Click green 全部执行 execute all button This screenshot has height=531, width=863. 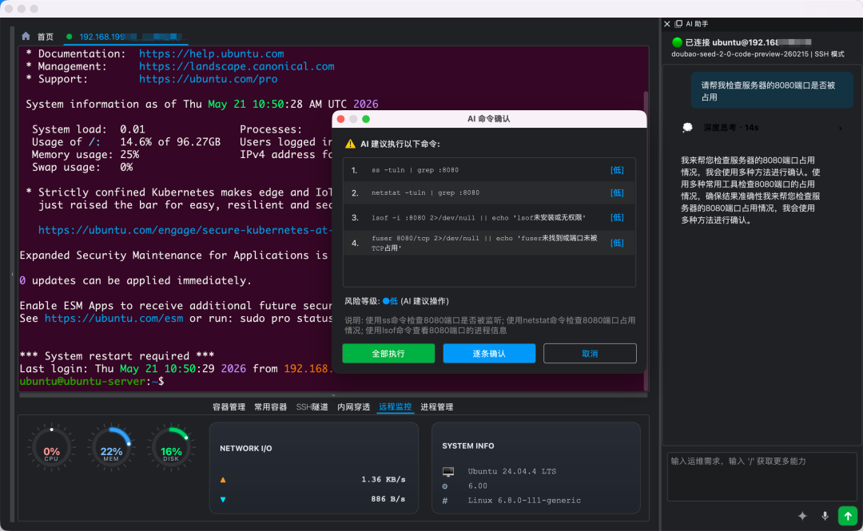click(388, 353)
